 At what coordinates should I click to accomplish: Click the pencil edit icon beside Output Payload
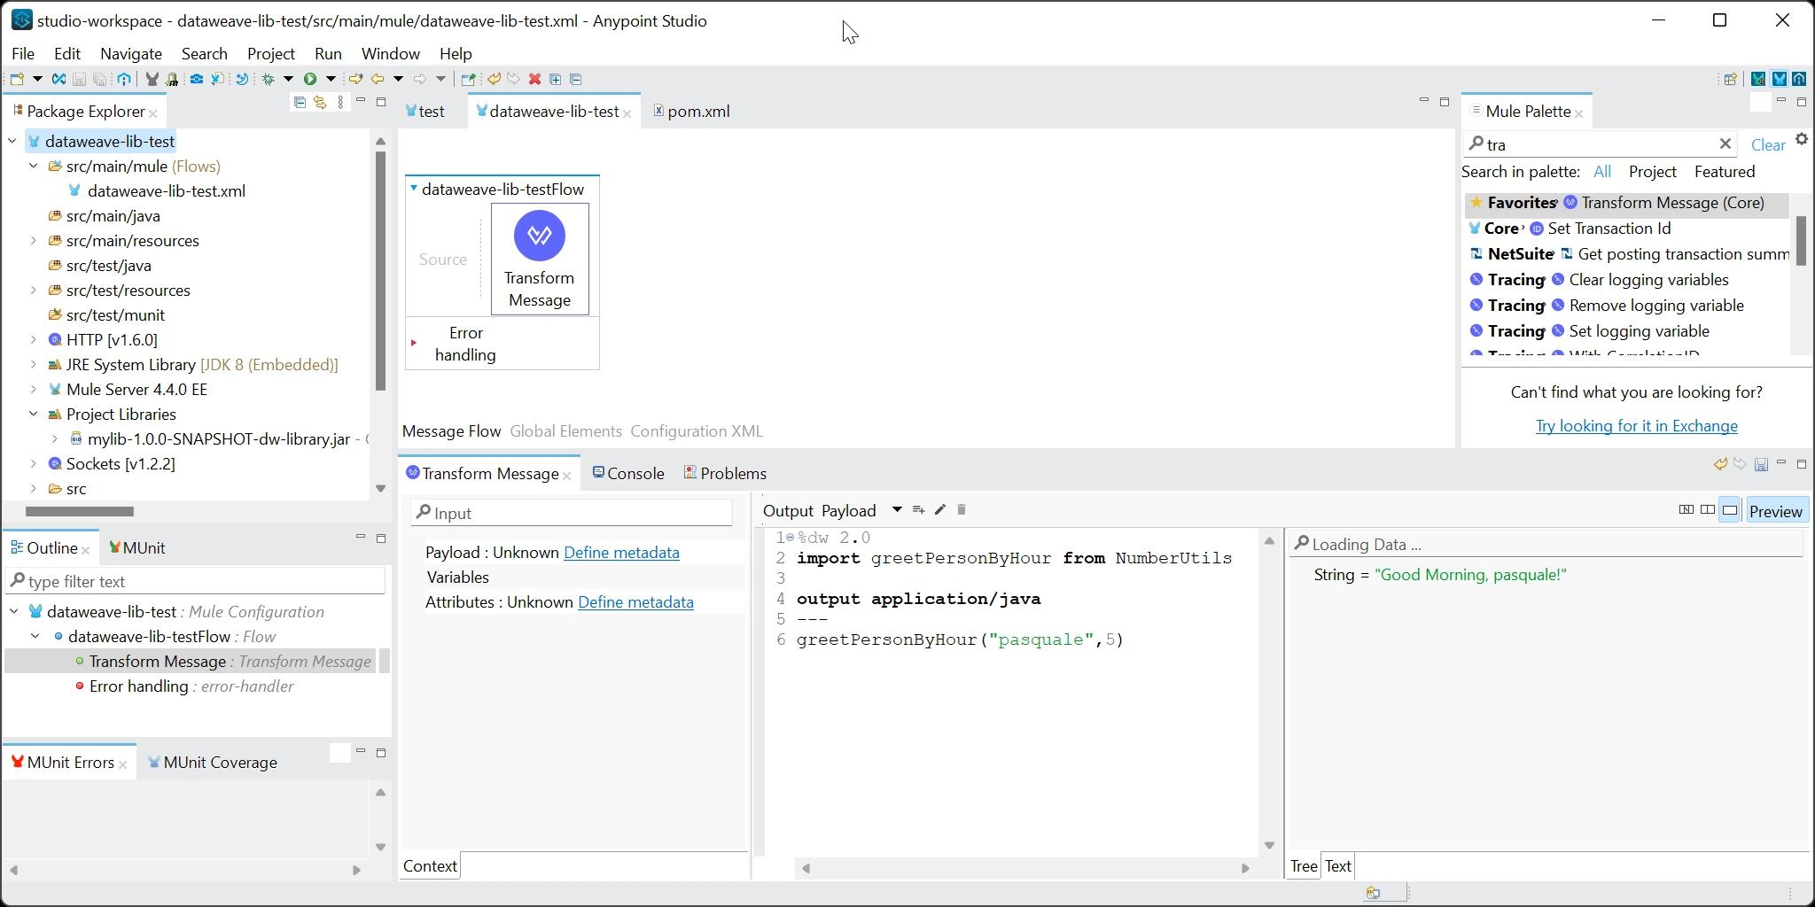point(940,510)
